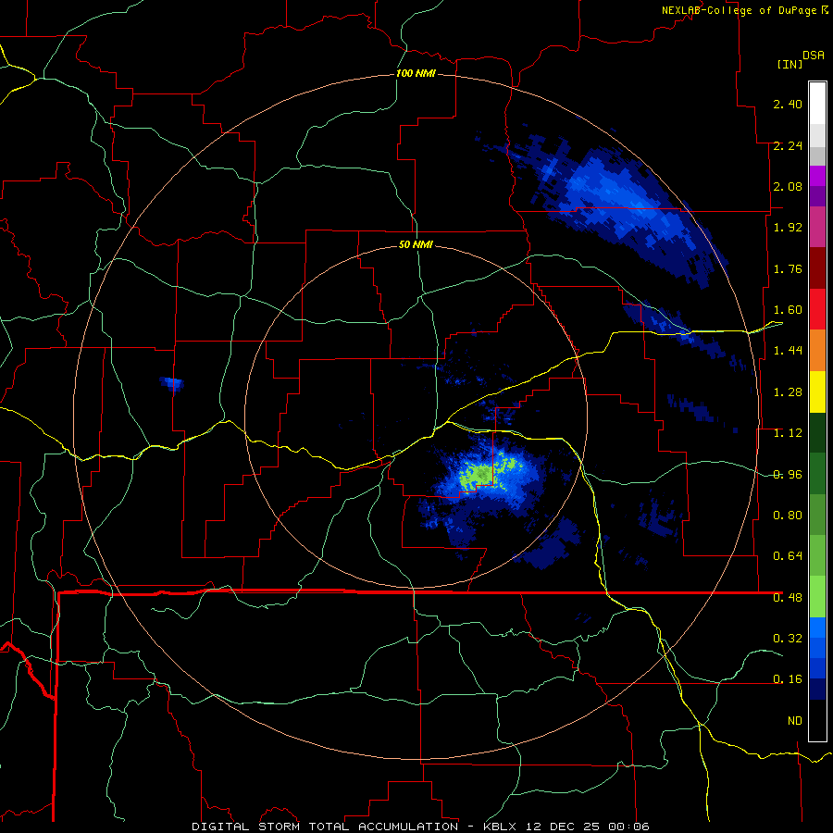Click the 1.76 legend value

tap(788, 268)
